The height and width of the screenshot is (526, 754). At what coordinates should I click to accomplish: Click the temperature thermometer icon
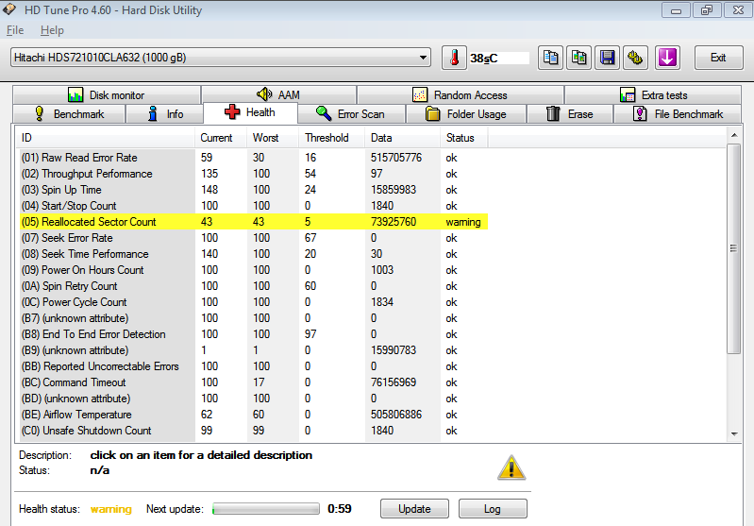click(454, 59)
